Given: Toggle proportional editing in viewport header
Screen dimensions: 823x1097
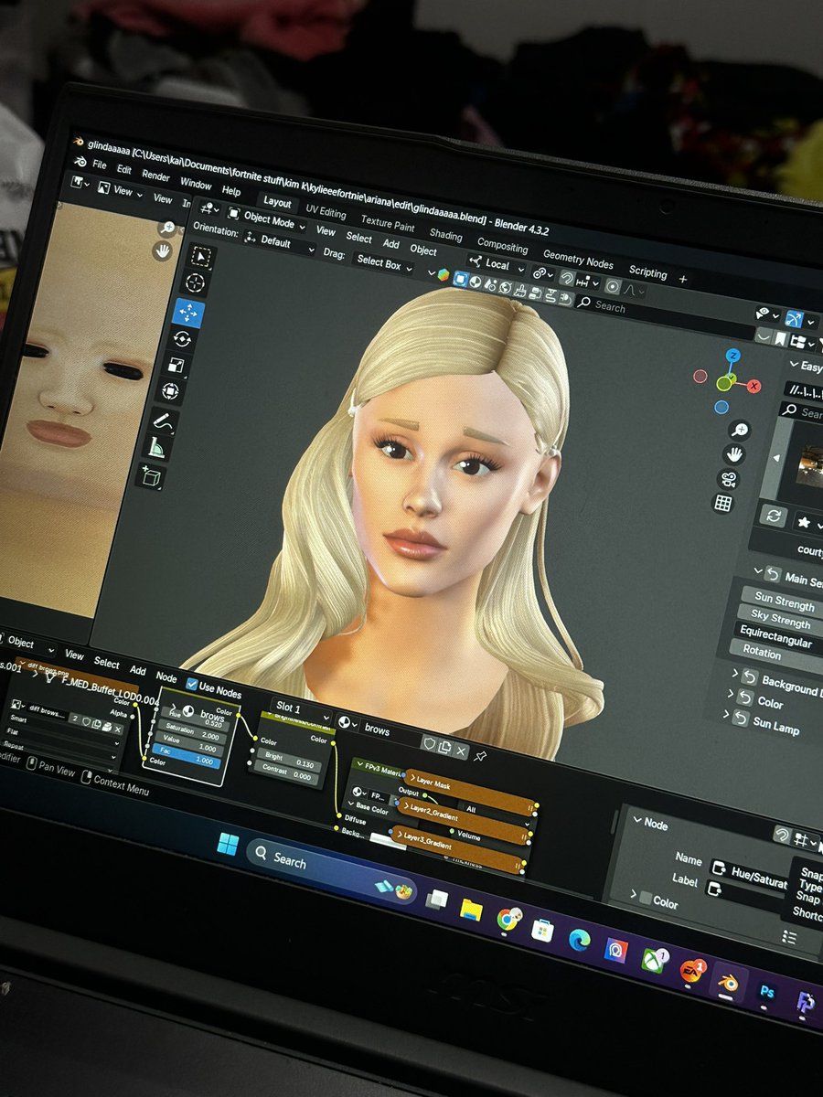Looking at the screenshot, I should tap(613, 286).
